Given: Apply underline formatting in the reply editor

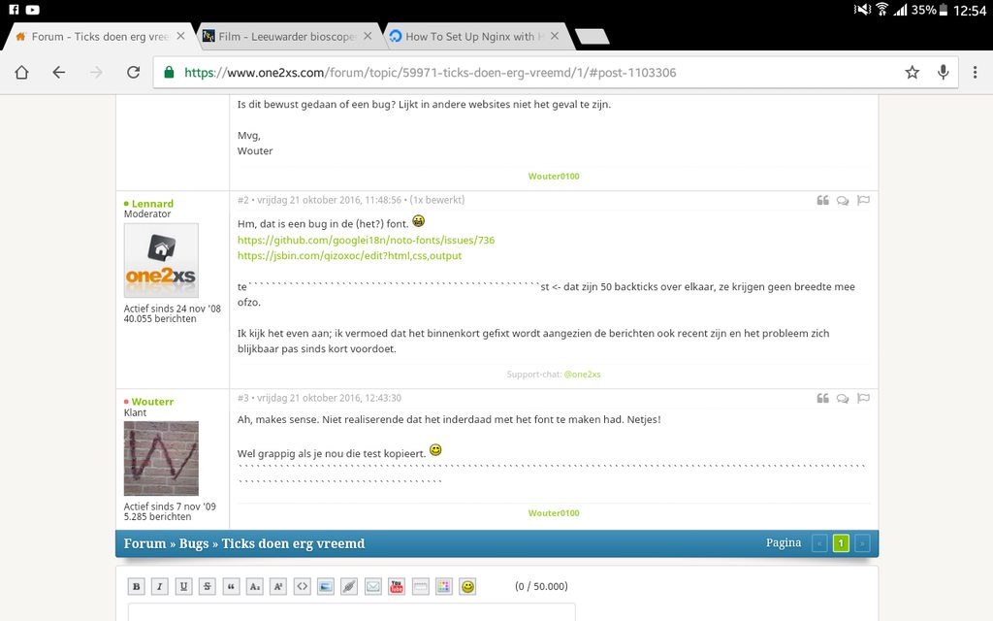Looking at the screenshot, I should (183, 587).
